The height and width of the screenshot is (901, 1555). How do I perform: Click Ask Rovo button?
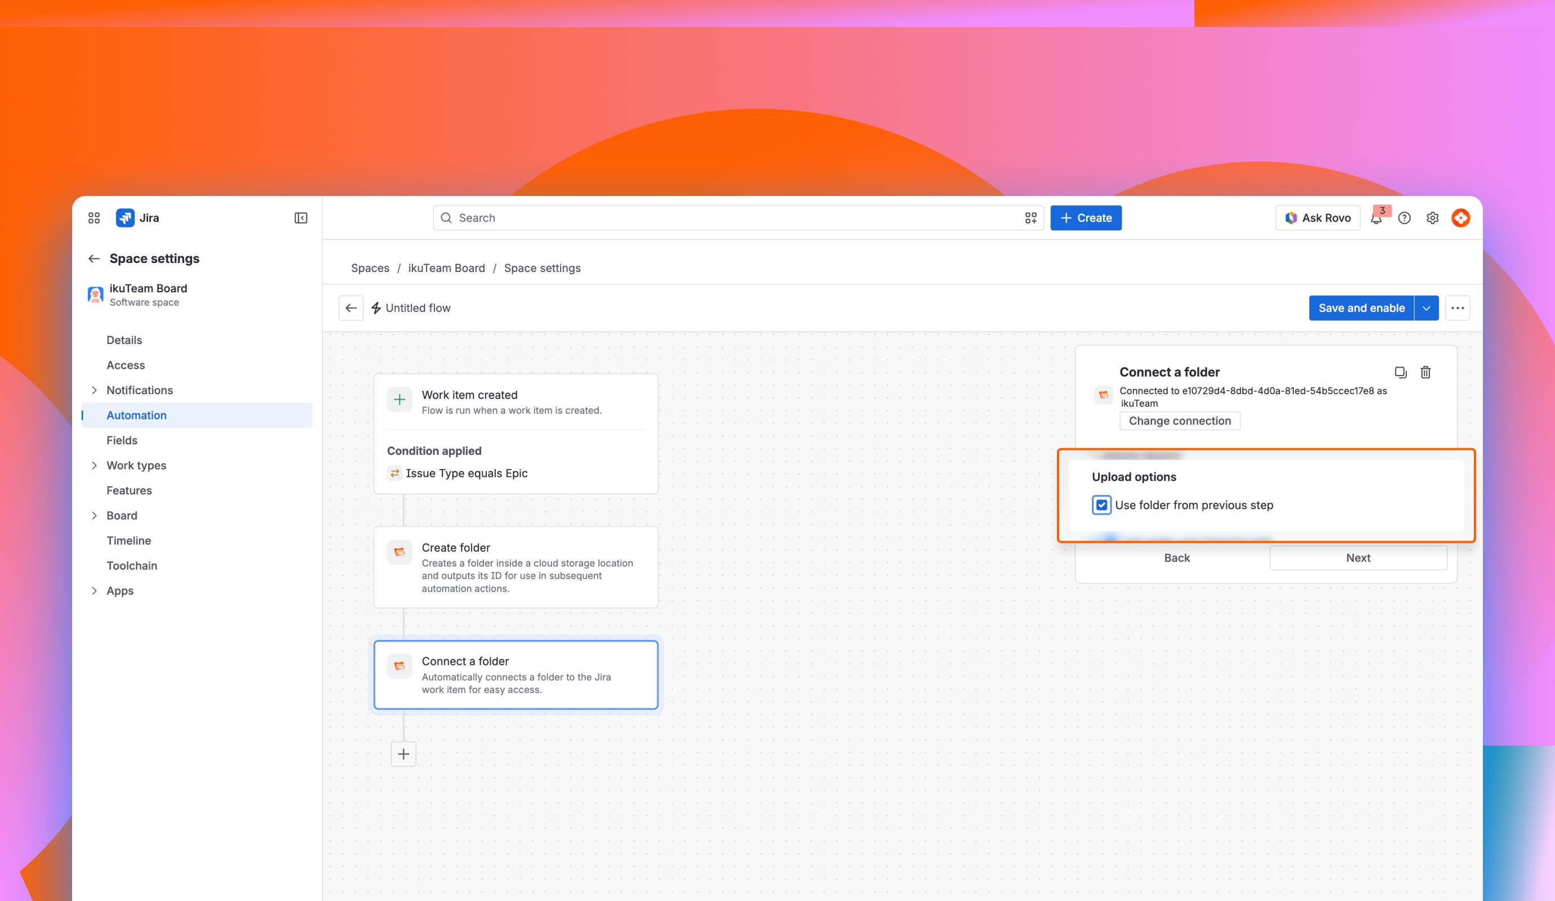click(x=1317, y=218)
